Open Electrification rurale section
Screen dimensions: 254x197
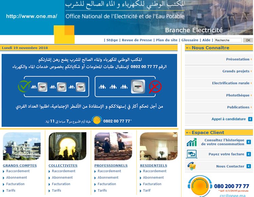230,83
